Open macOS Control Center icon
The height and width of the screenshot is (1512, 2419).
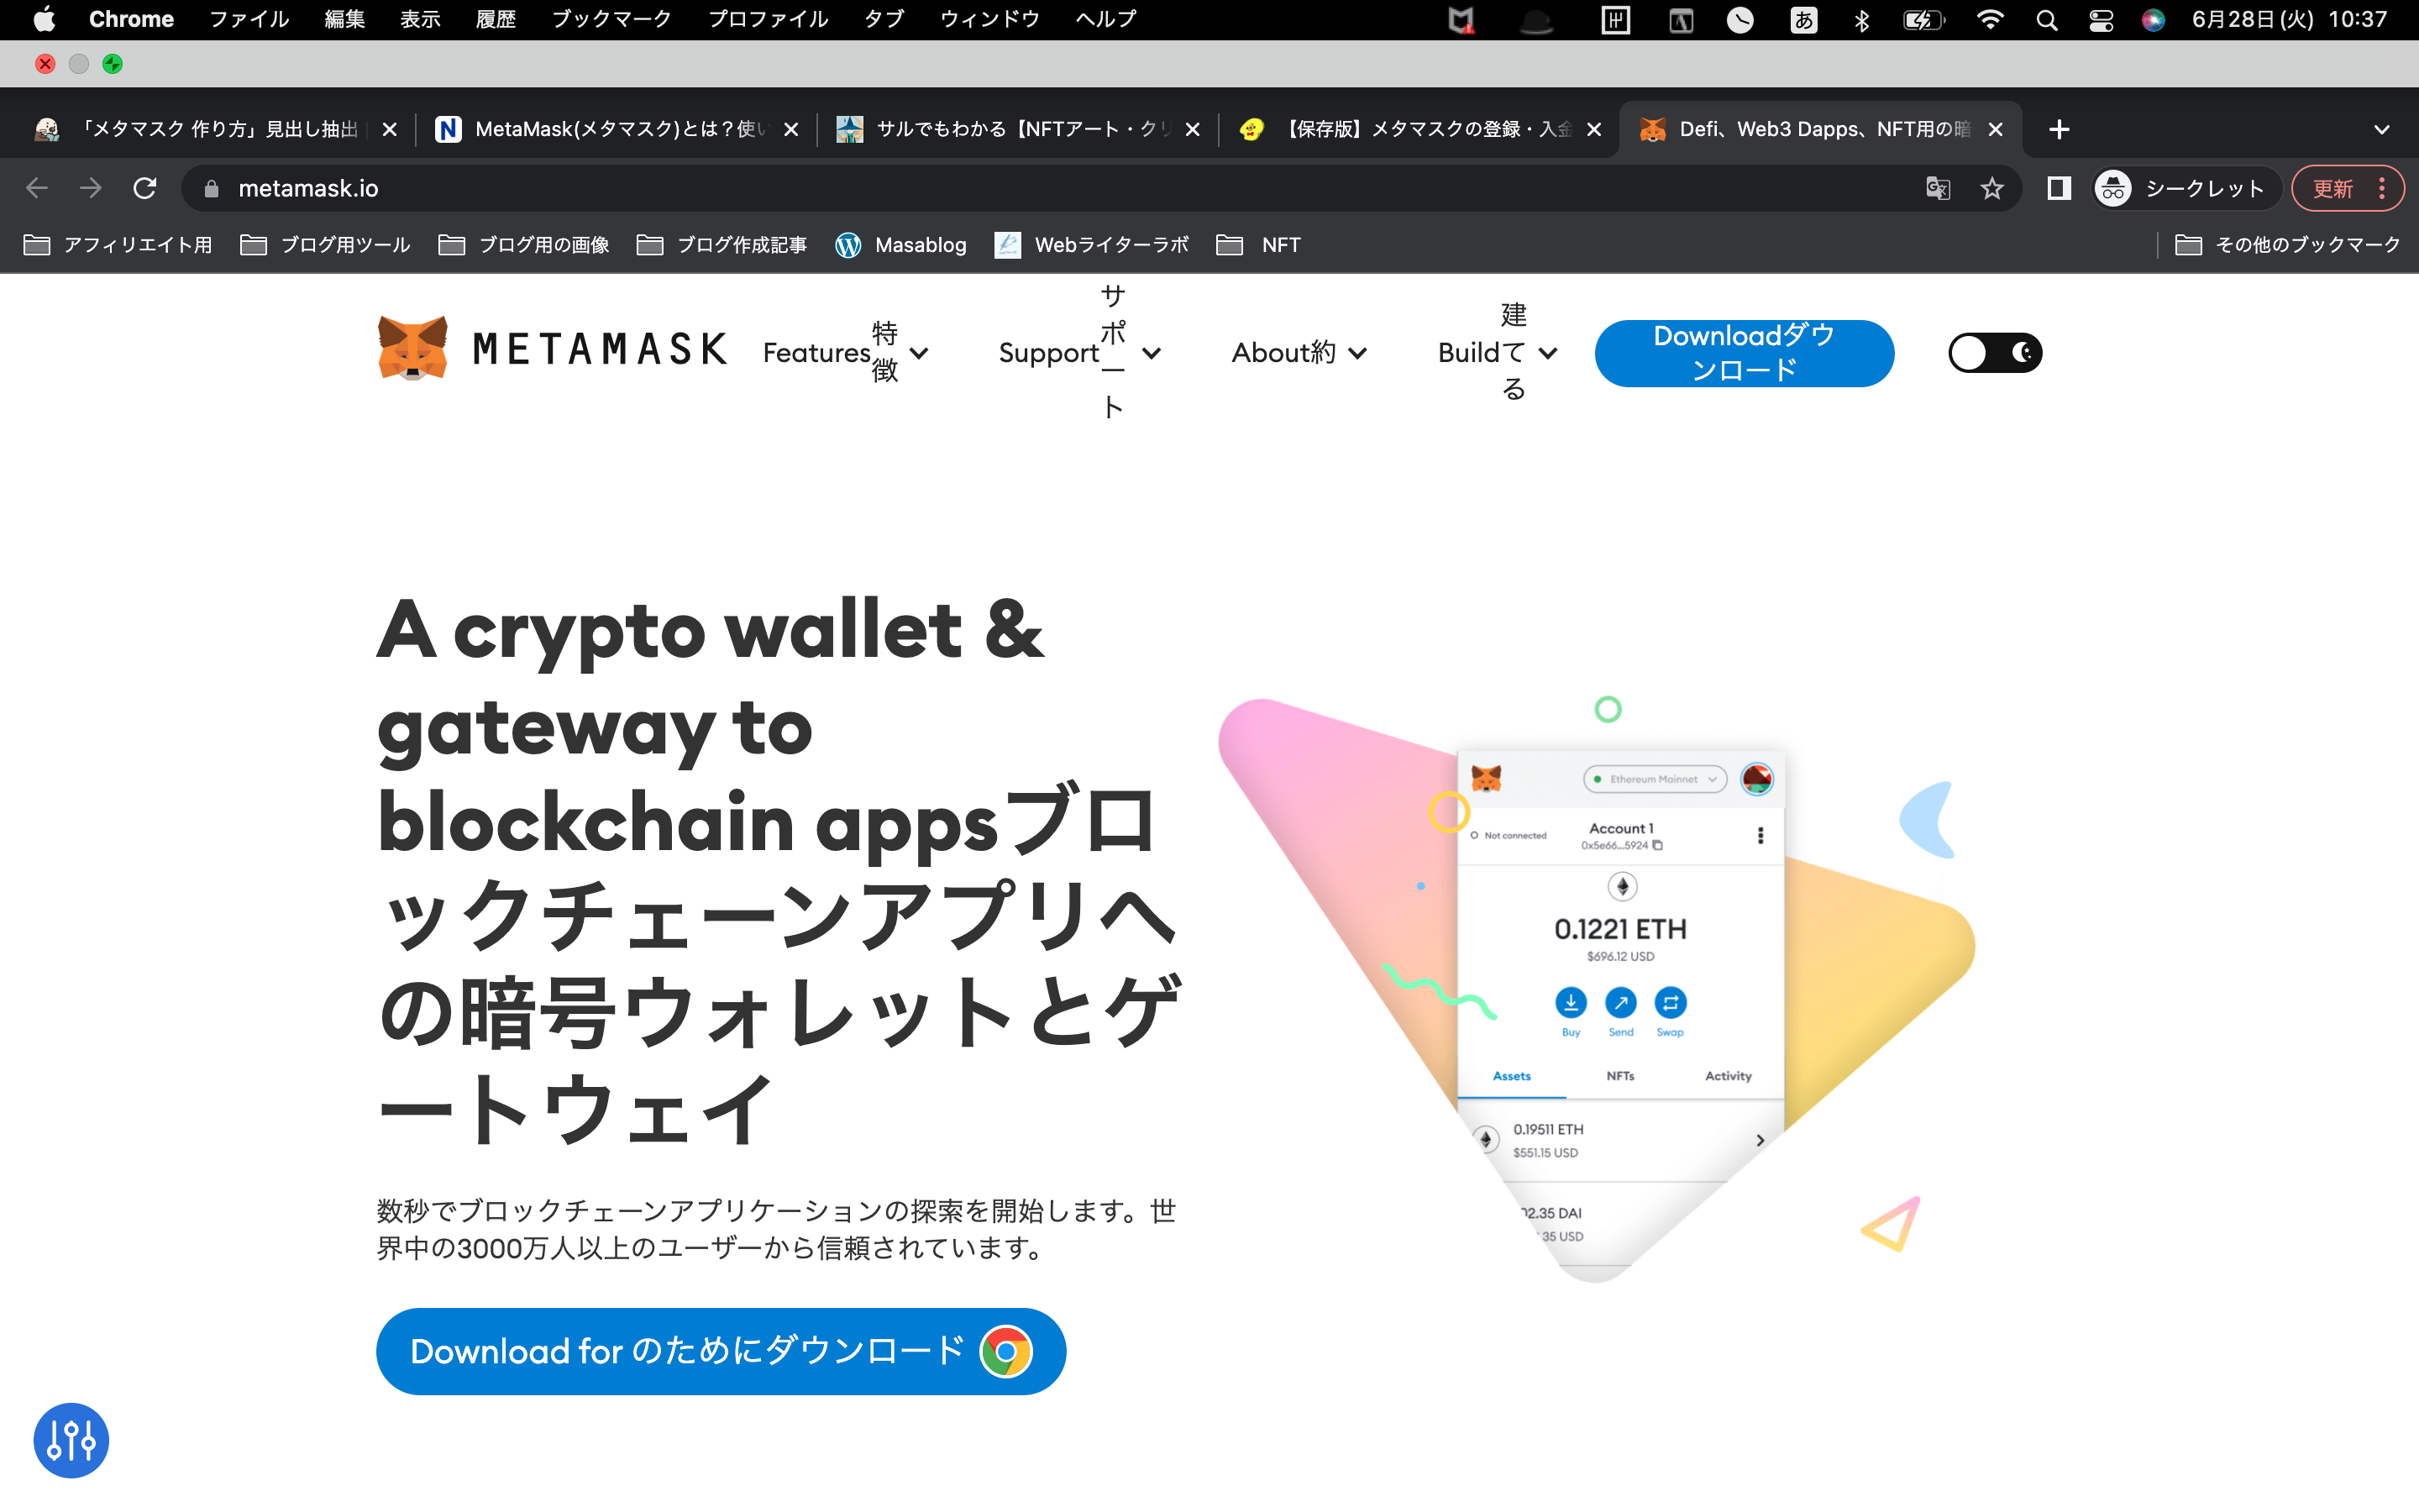point(2100,20)
